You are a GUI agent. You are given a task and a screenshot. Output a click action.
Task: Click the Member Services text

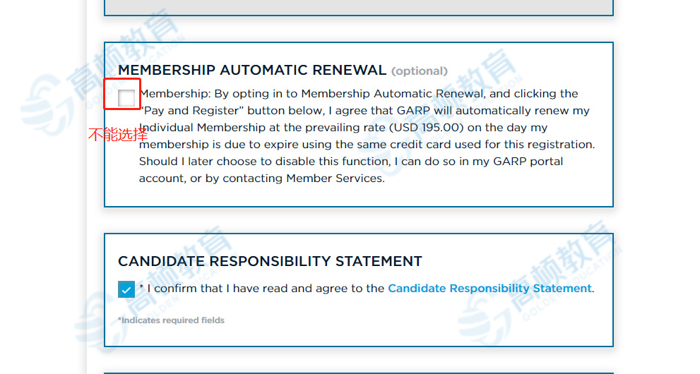336,179
